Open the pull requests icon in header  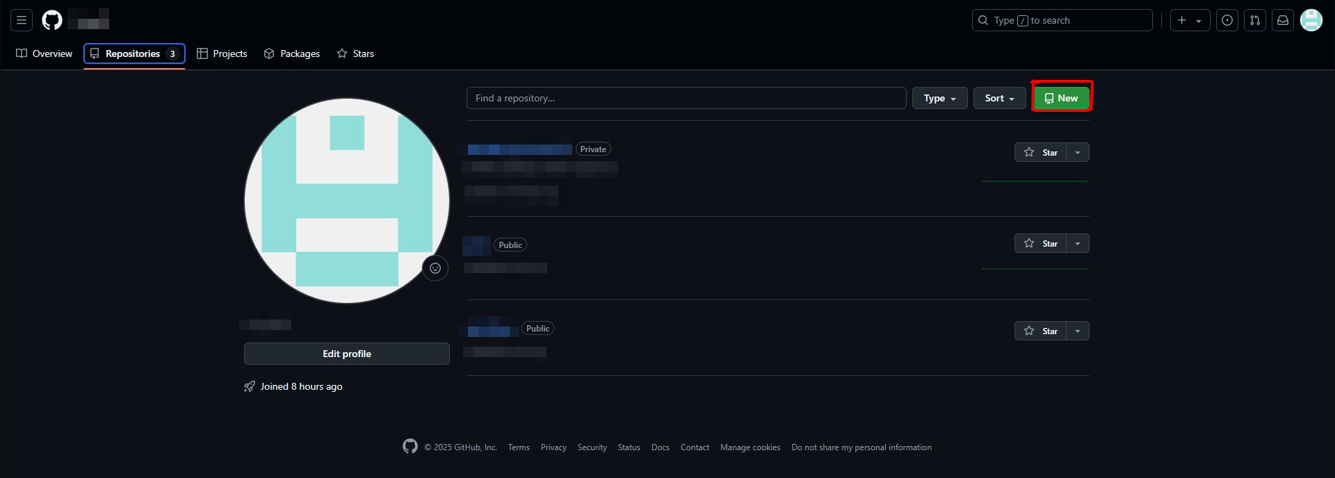(x=1254, y=20)
